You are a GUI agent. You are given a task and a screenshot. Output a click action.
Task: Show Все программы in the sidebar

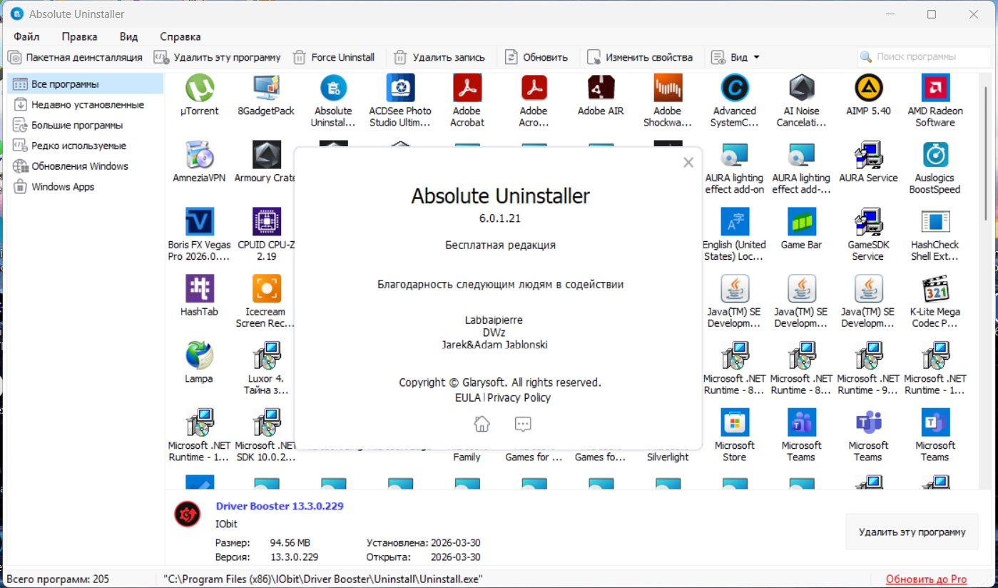86,84
